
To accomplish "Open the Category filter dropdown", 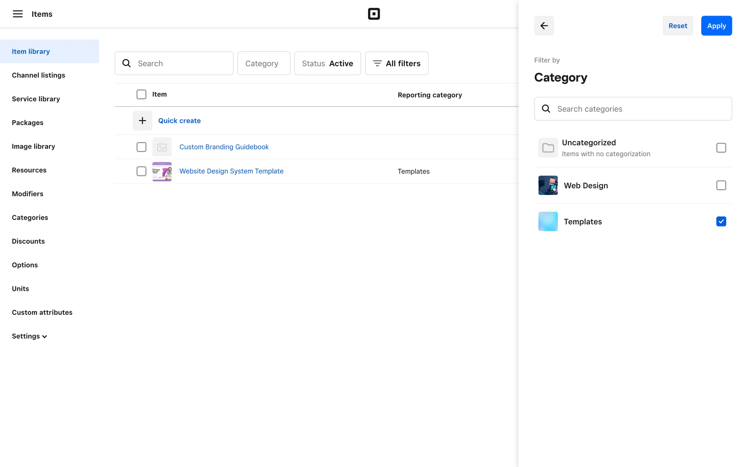I will tap(263, 63).
